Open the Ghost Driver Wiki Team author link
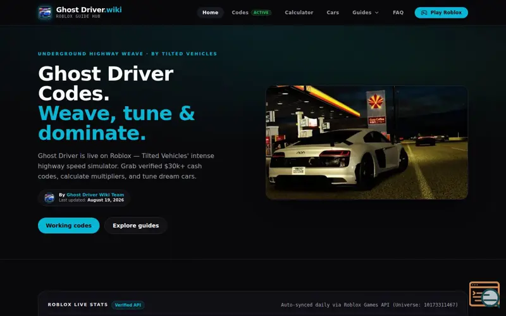Viewport: 506px width, 316px height. coord(96,195)
